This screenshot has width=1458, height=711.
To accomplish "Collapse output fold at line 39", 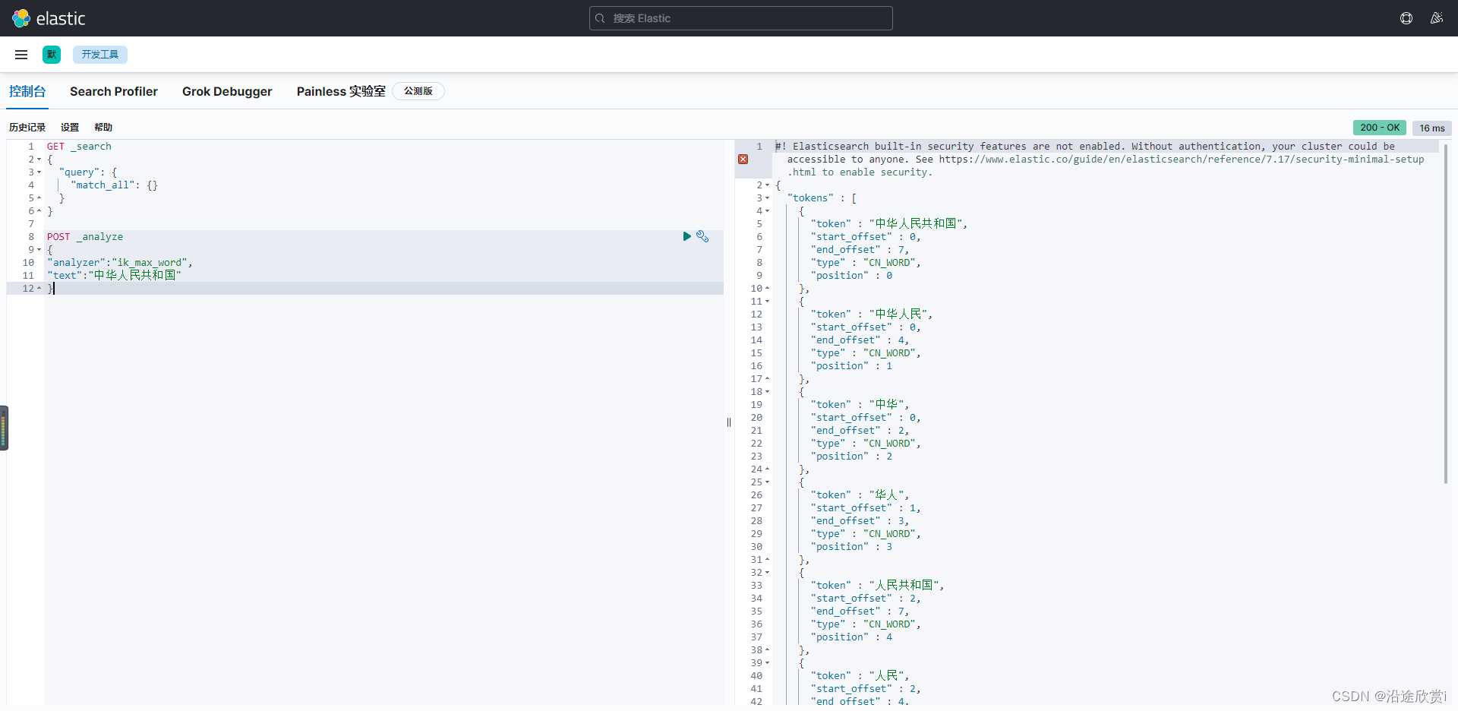I will tap(767, 663).
